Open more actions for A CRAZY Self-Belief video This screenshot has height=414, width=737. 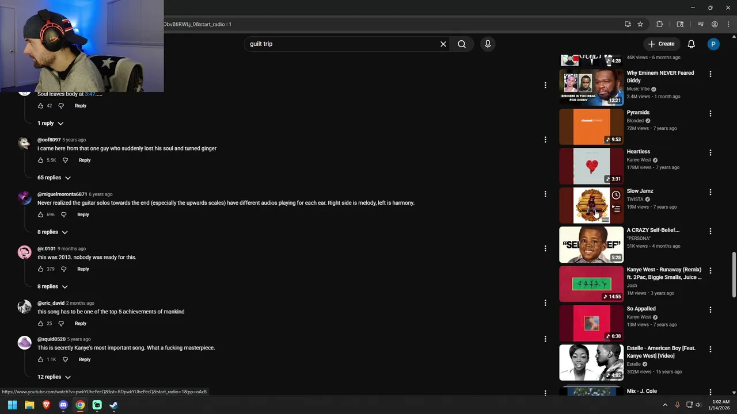pyautogui.click(x=711, y=231)
